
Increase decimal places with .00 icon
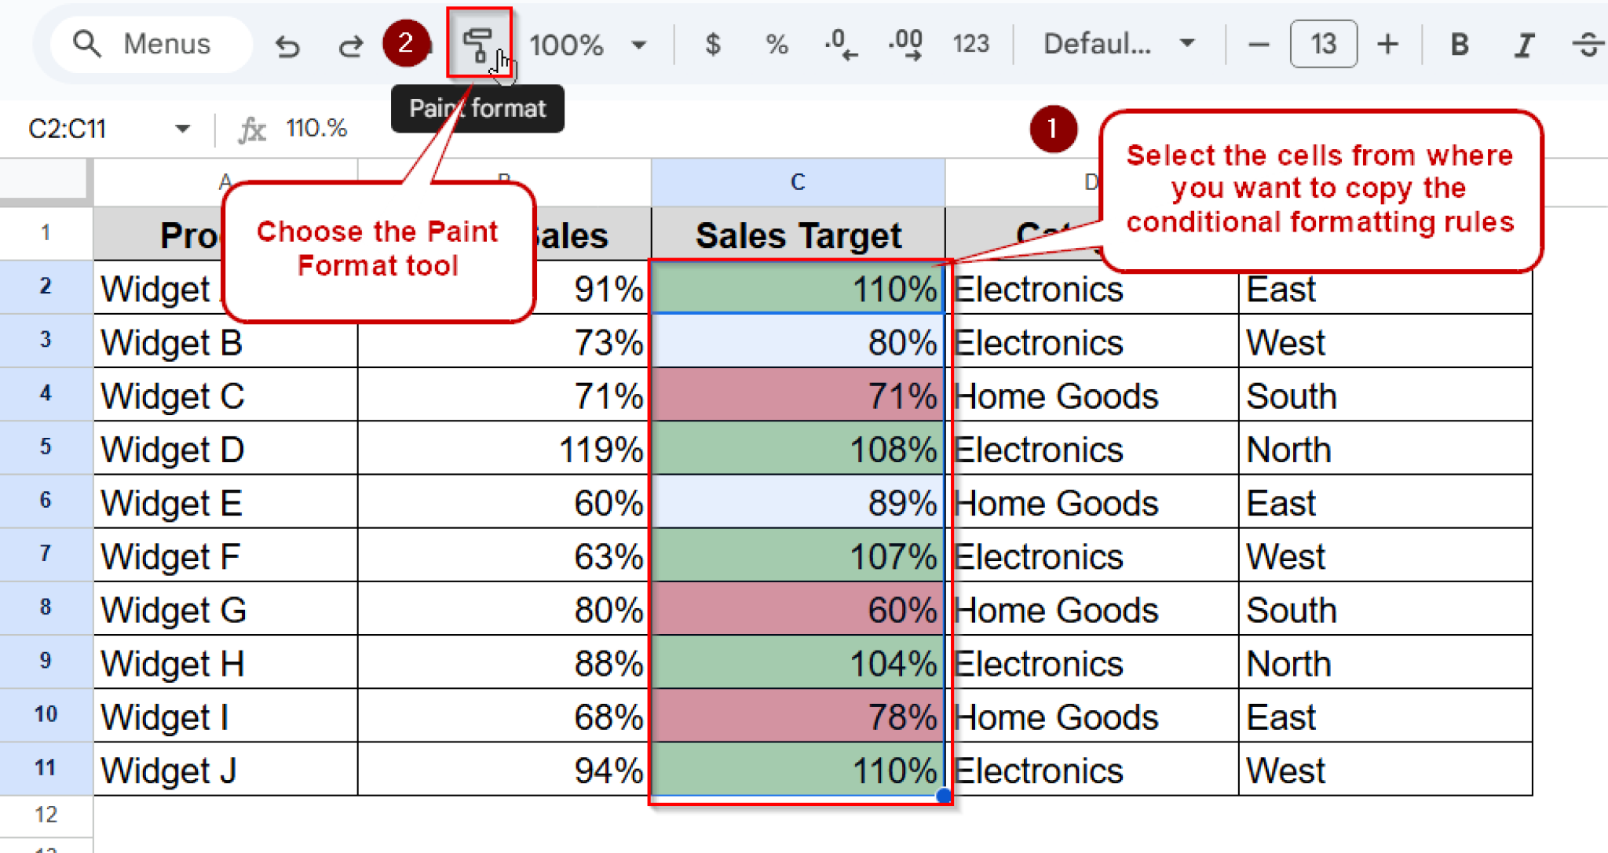tap(904, 45)
